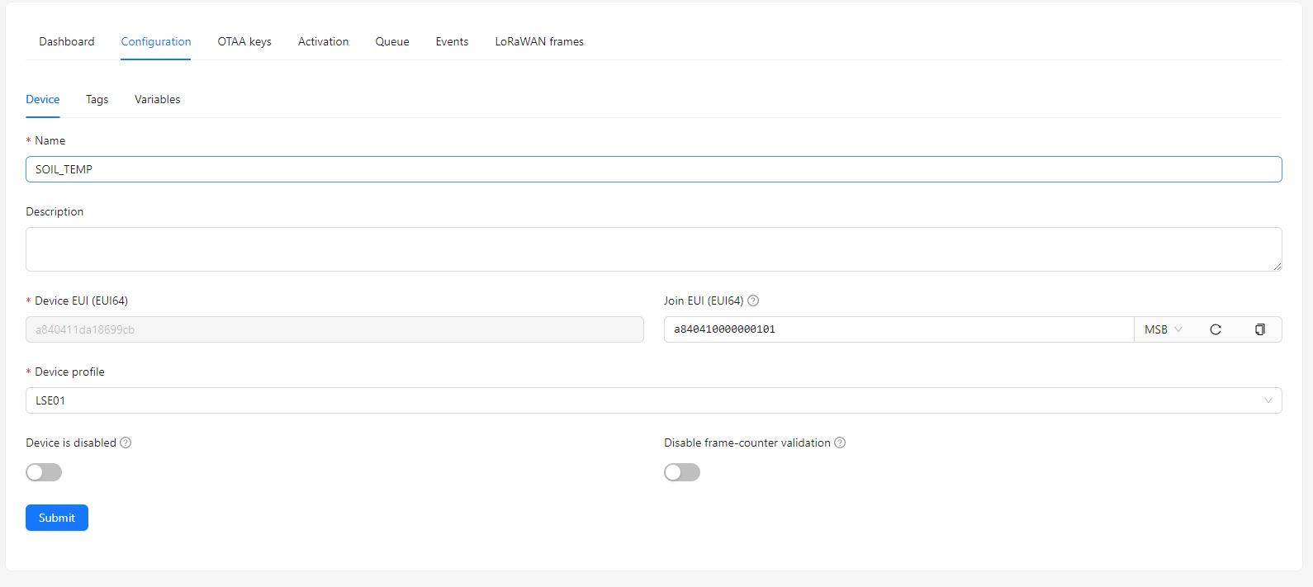Switch to the Tags sub-tab
1313x587 pixels.
[97, 99]
